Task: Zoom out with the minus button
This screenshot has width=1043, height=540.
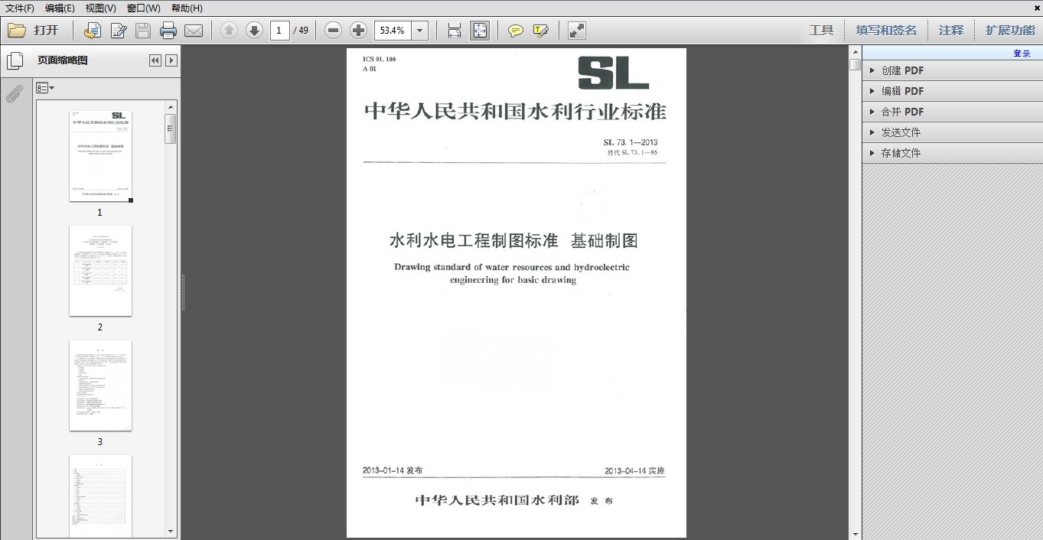Action: pos(333,31)
